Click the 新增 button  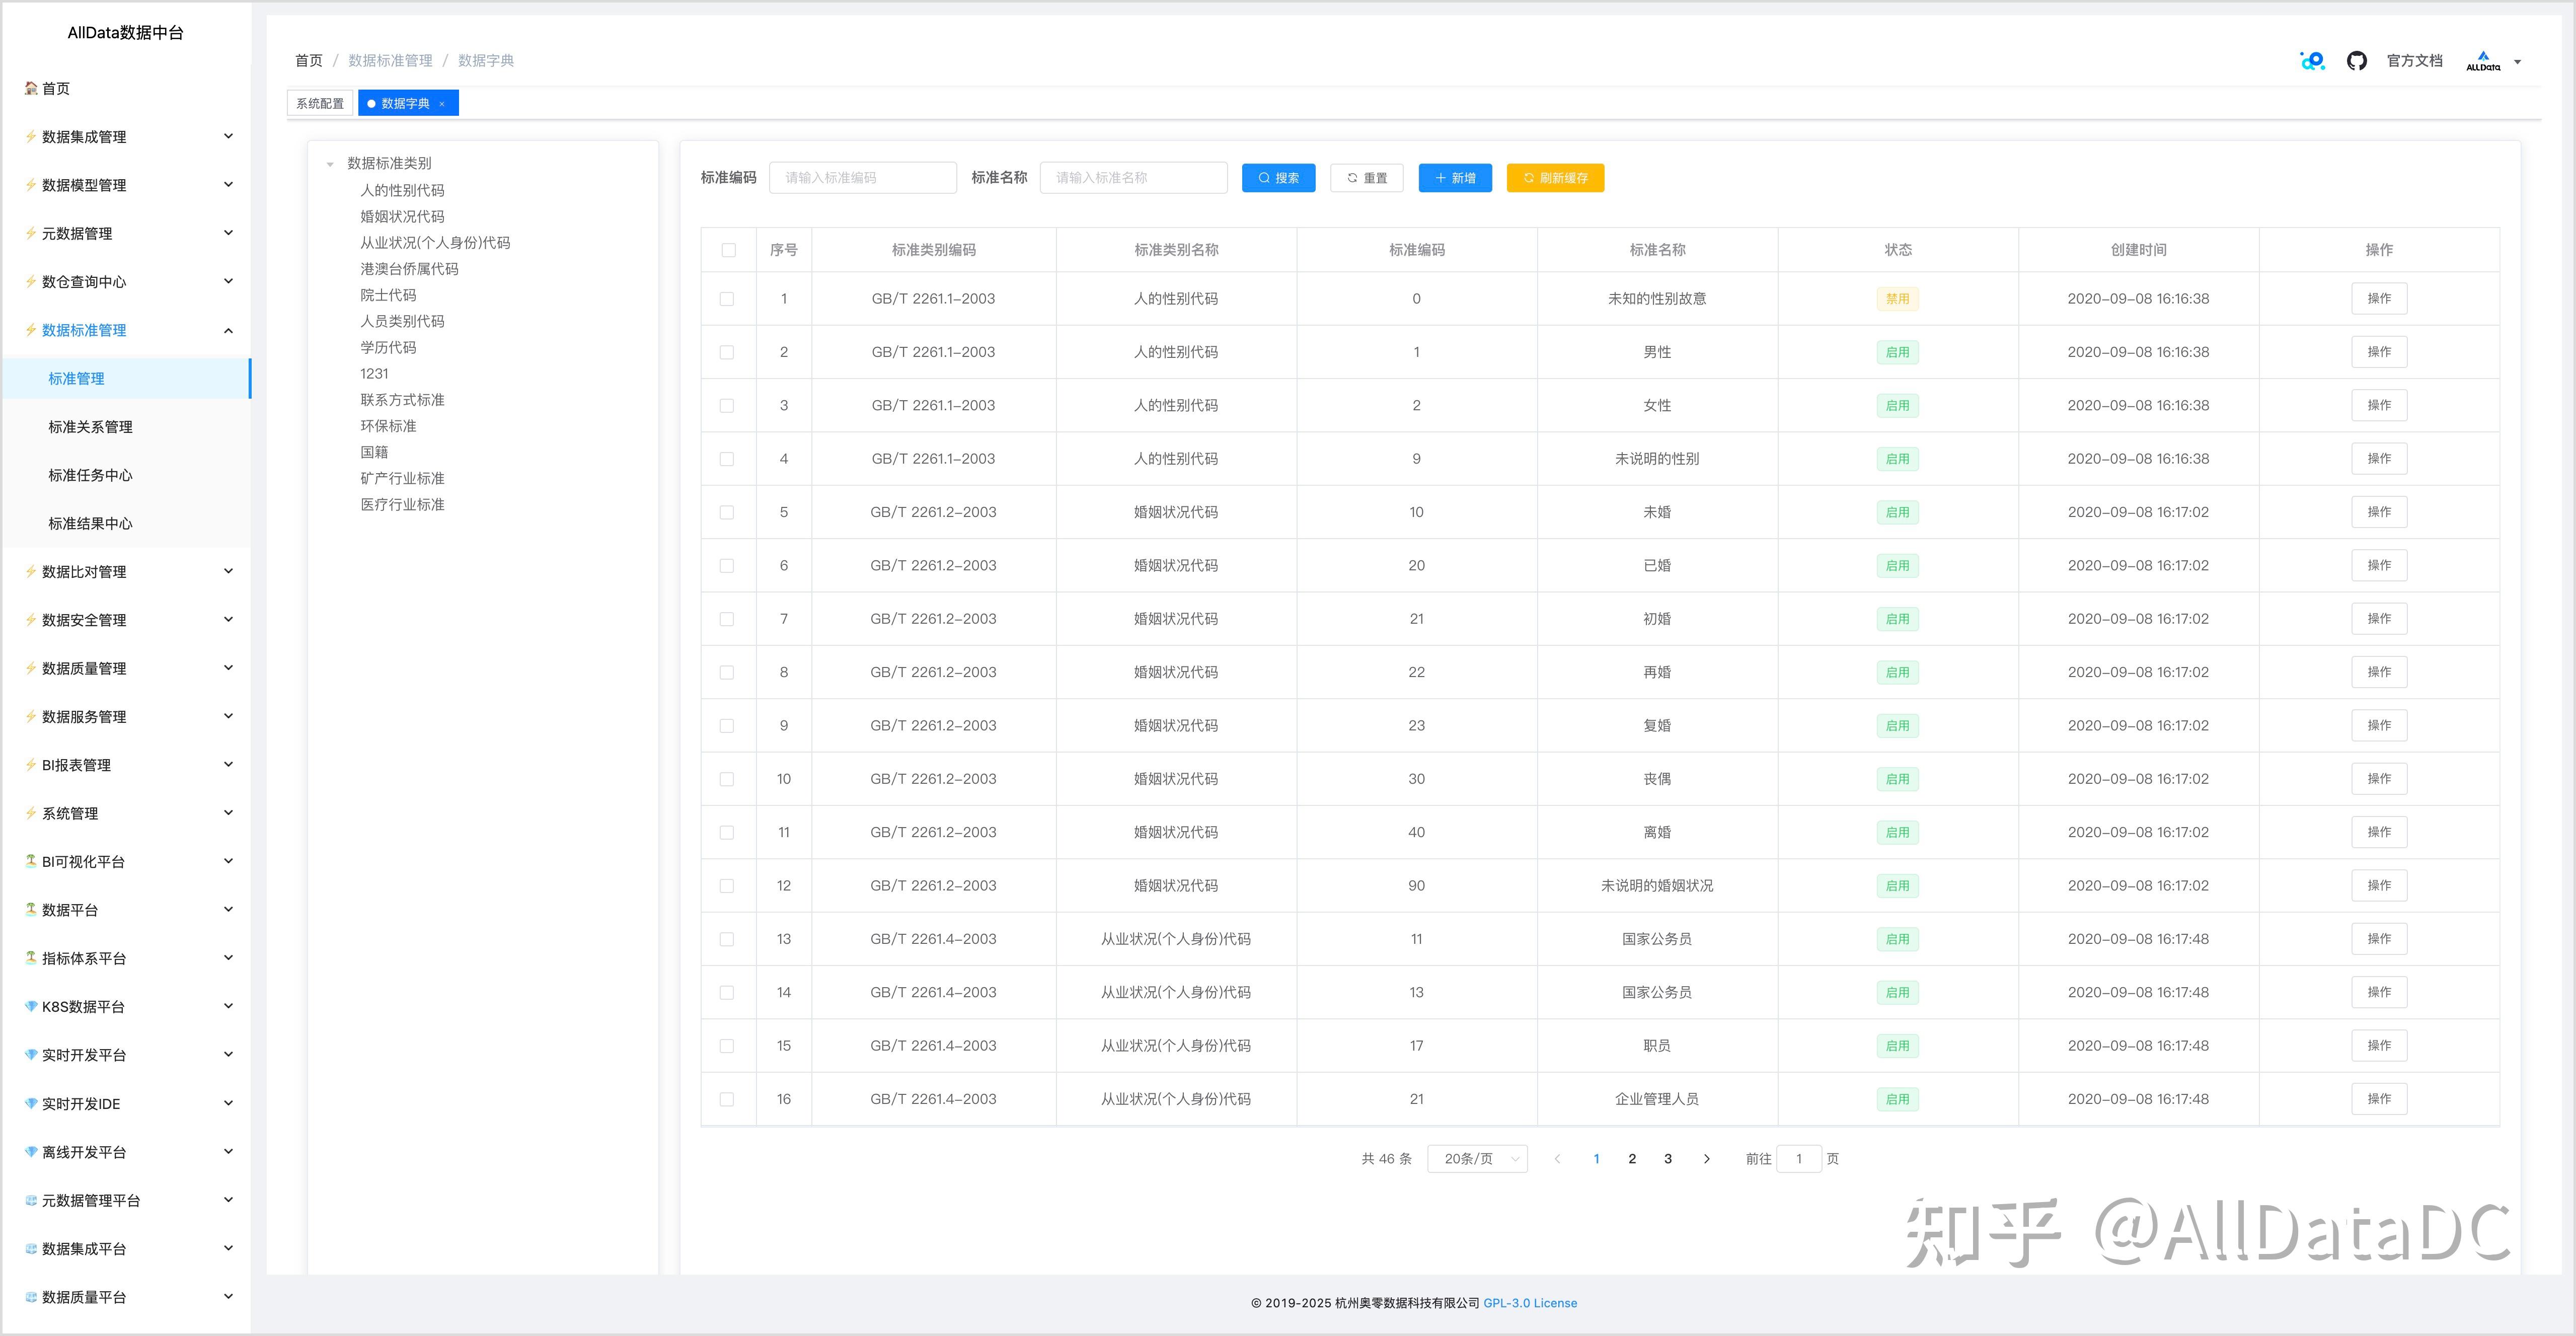click(x=1454, y=178)
